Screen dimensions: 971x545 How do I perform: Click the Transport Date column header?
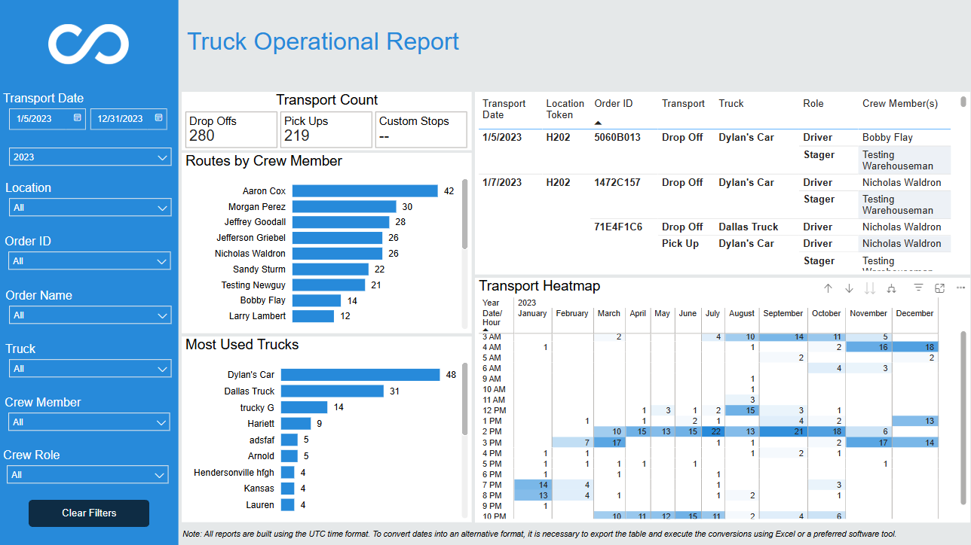pos(504,109)
